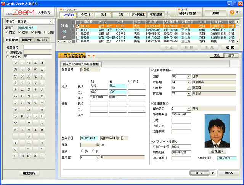Image resolution: width=244 pixels, height=185 pixels.
Task: Click the 終了 exit icon
Action: pos(232,13)
